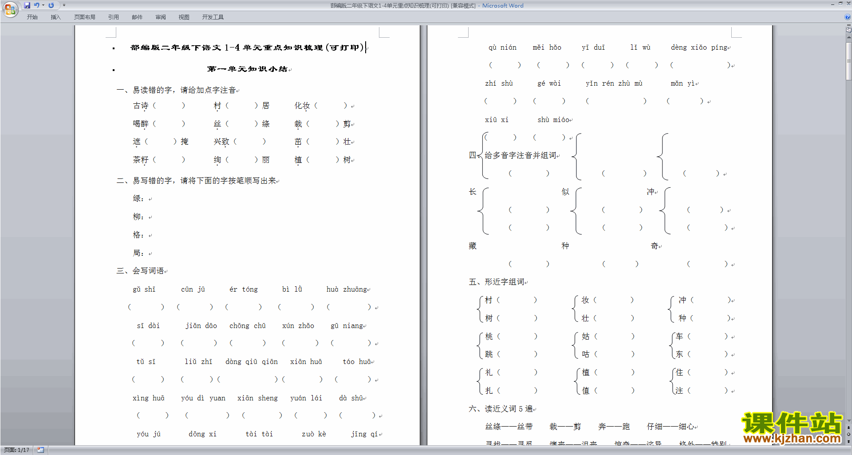Click the heading 六、读近义词5遍
The image size is (852, 455).
(x=501, y=409)
